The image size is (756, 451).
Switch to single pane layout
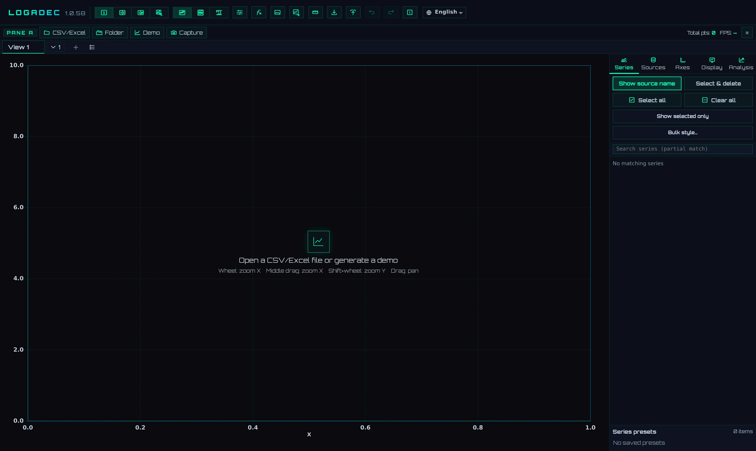click(x=104, y=13)
